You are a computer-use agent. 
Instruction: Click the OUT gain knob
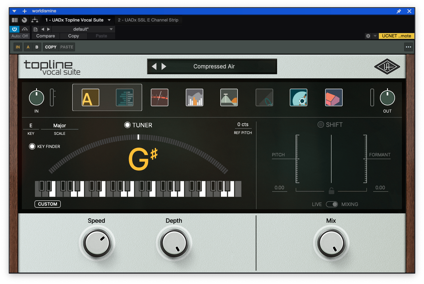(387, 97)
